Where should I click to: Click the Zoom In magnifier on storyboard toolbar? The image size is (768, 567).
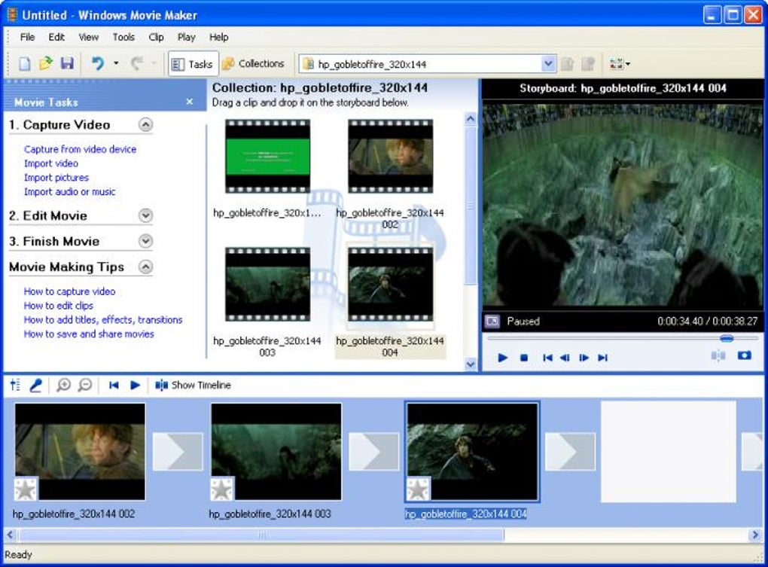[64, 385]
